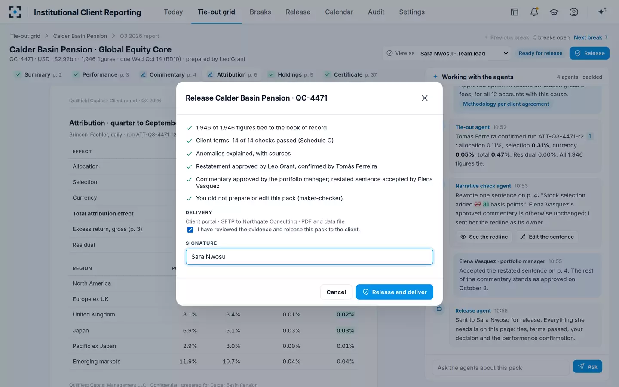
Task: Open Methodology per client agreement link
Action: 506,104
